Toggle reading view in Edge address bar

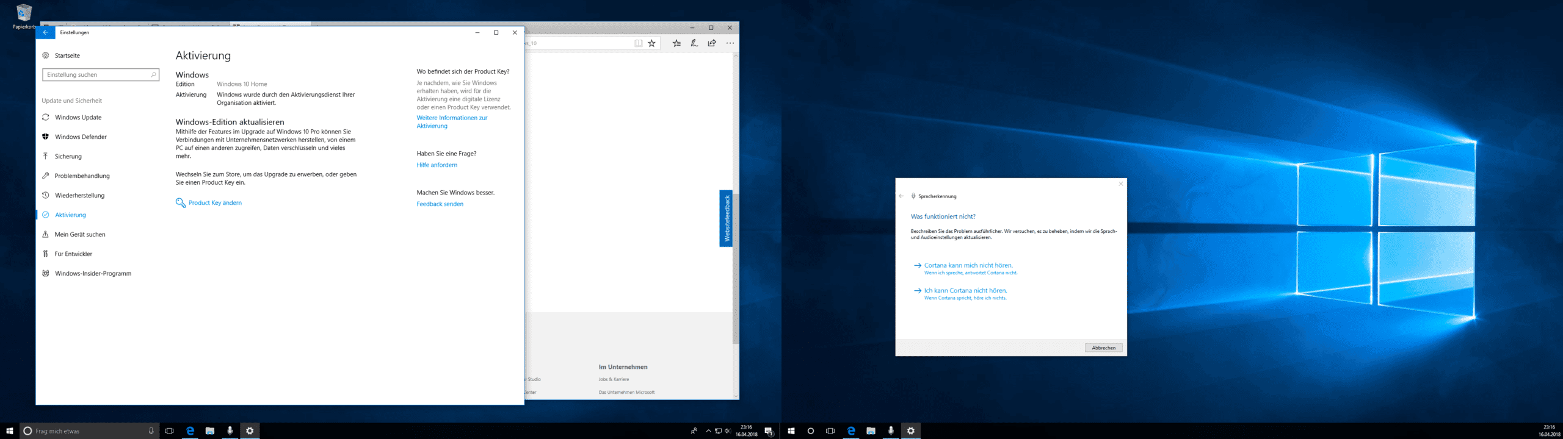click(x=638, y=43)
